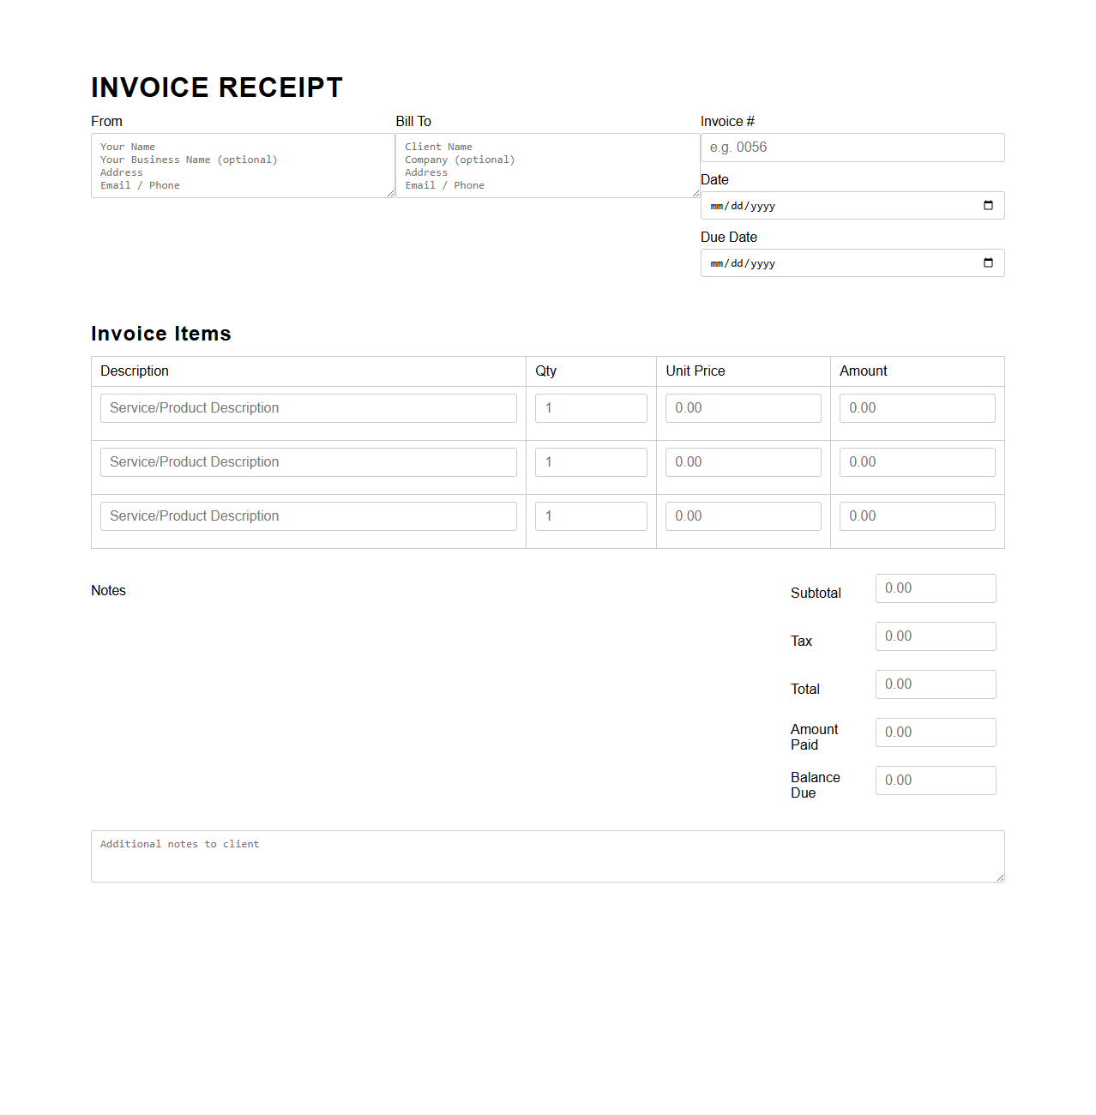The height and width of the screenshot is (1115, 1096).
Task: Click the Unit Price field in row one
Action: point(743,407)
